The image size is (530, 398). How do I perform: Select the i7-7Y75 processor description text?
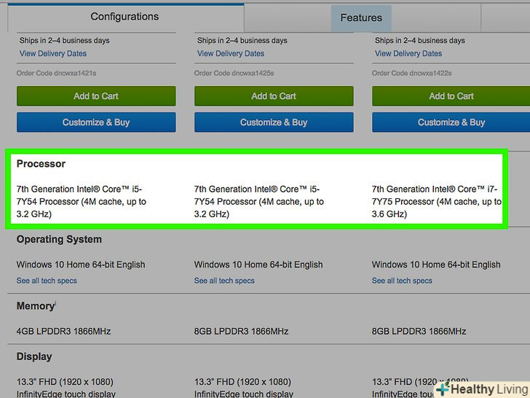(x=435, y=201)
